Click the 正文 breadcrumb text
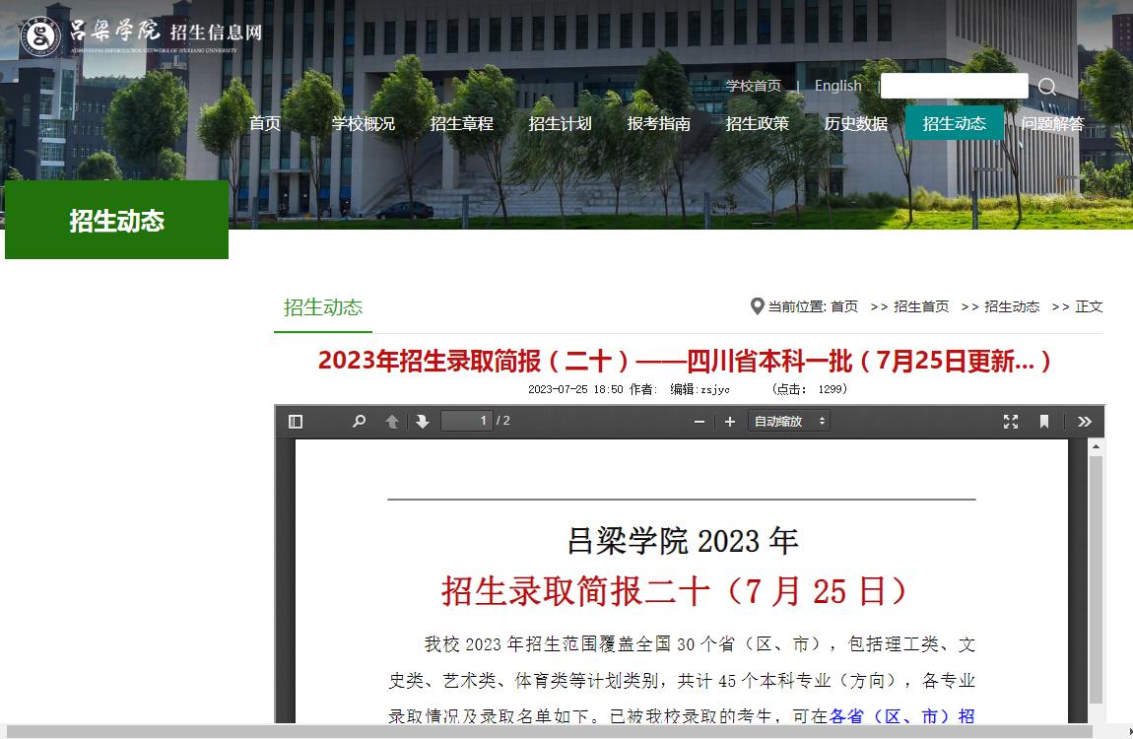This screenshot has height=739, width=1133. (x=1089, y=307)
